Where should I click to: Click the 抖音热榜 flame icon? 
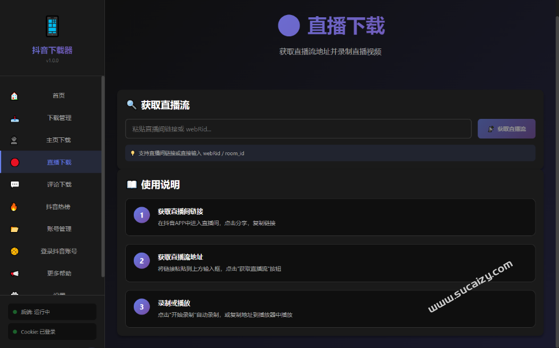coord(14,207)
